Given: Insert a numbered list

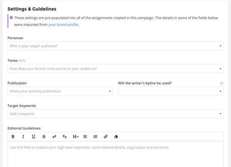Looking at the screenshot, I should 95,137.
